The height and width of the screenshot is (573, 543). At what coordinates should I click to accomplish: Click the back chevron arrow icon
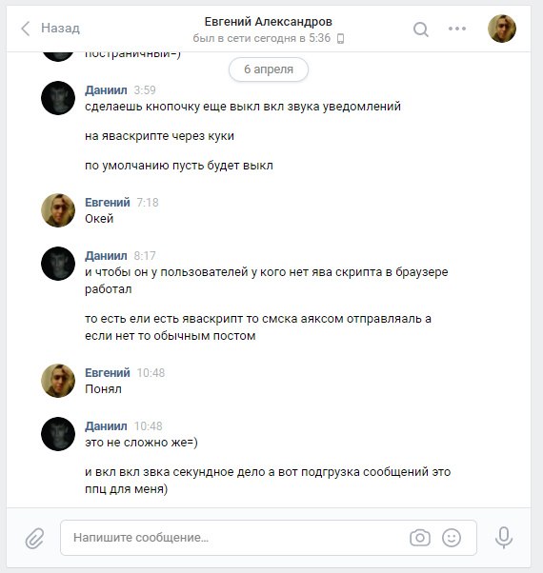[x=25, y=29]
